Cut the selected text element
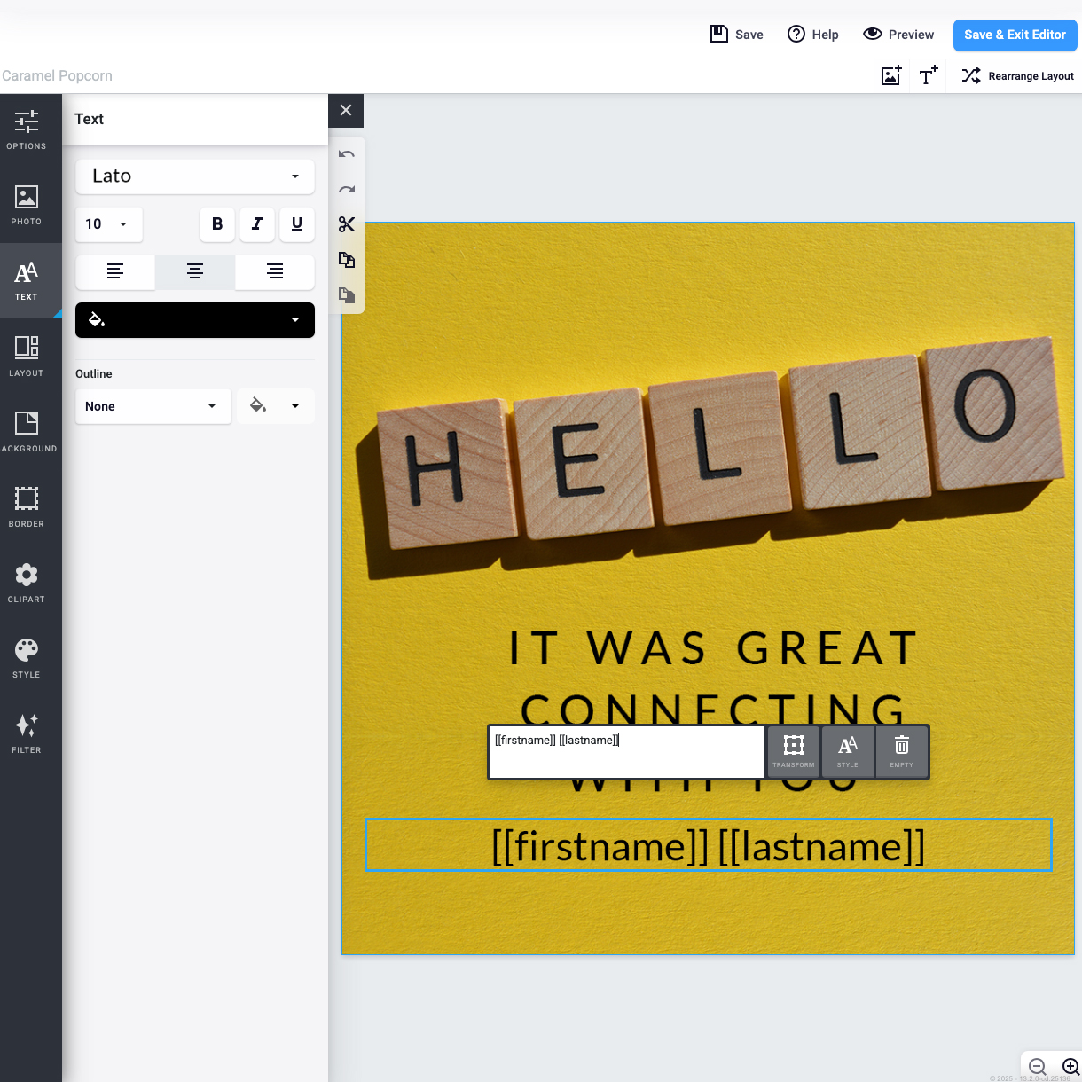 click(x=346, y=224)
